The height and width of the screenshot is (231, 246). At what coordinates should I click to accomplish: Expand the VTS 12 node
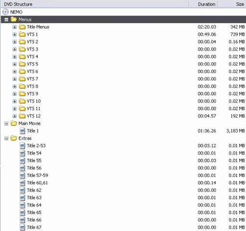(x=14, y=116)
